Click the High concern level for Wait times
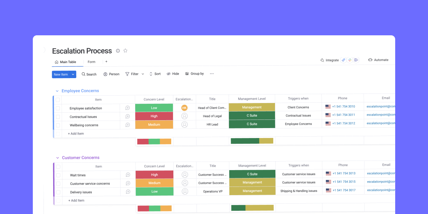The height and width of the screenshot is (214, 428). (154, 175)
